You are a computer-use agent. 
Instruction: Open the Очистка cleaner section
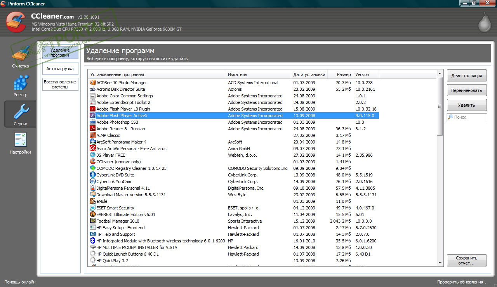point(20,57)
